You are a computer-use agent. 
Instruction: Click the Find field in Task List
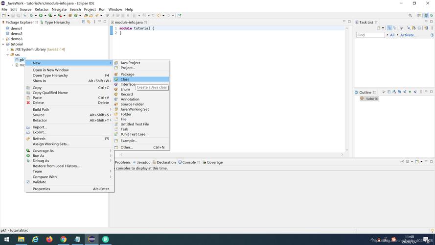point(370,35)
